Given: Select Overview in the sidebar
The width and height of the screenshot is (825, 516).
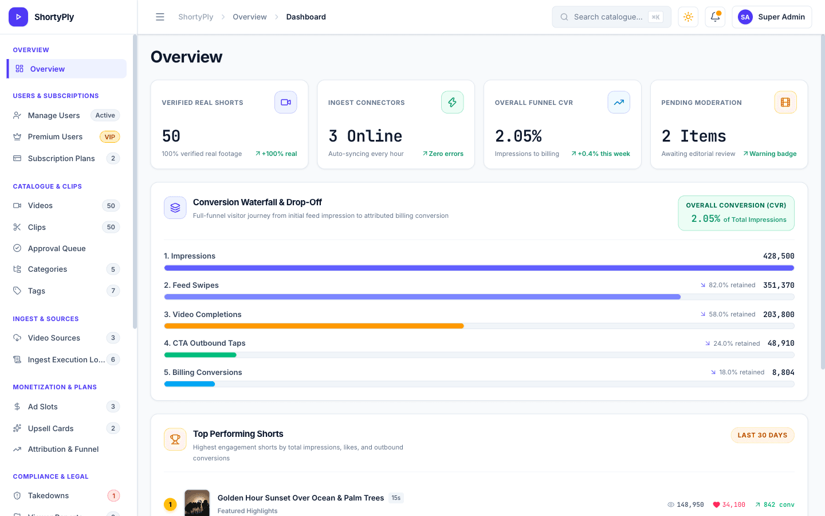Looking at the screenshot, I should pos(66,69).
